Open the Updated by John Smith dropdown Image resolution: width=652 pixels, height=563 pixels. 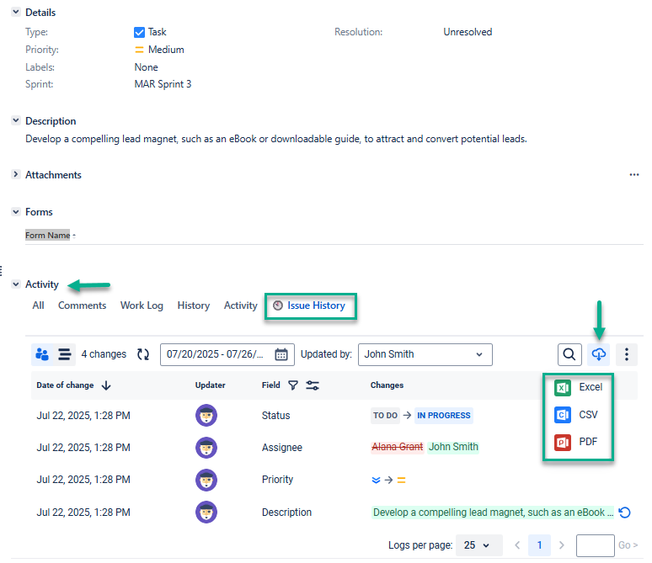point(425,354)
